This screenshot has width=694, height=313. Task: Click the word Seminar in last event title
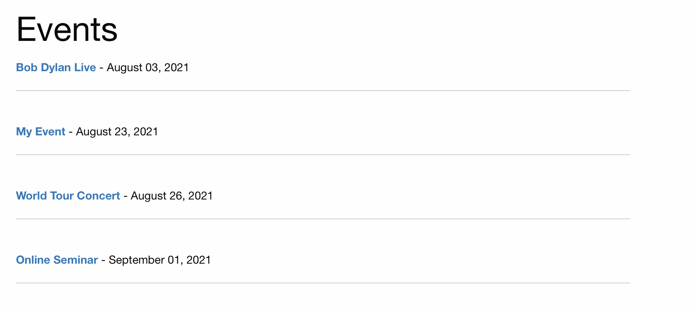pos(76,260)
